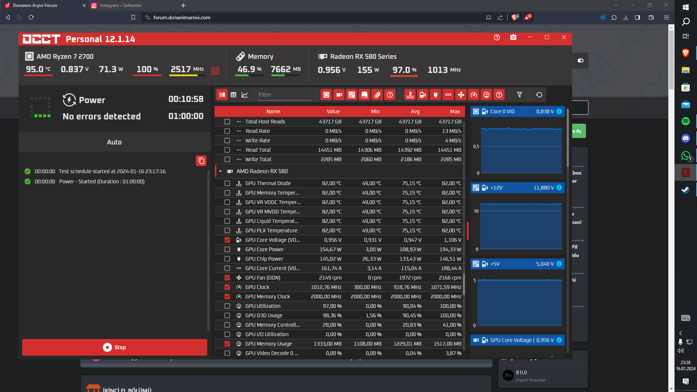The image size is (697, 392).
Task: Open the info icon on the +12V graph
Action: 559,188
